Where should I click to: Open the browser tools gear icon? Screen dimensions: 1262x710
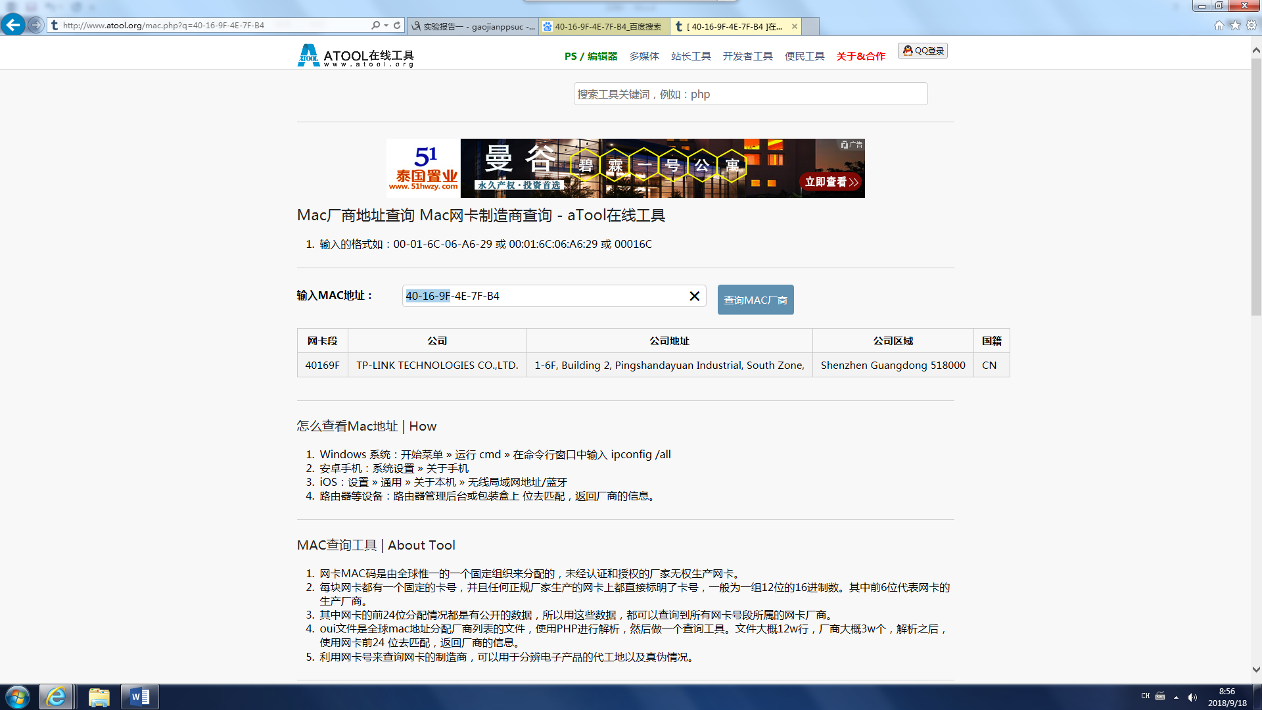(x=1251, y=25)
